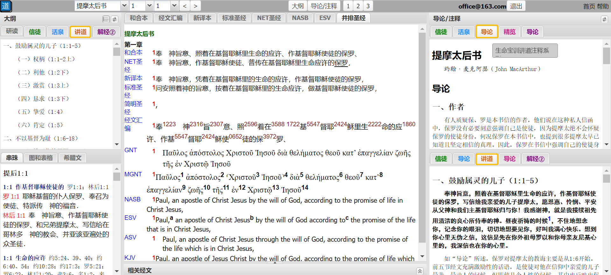The image size is (611, 275).
Task: Open the verse number dropdown
Action: coord(174,6)
